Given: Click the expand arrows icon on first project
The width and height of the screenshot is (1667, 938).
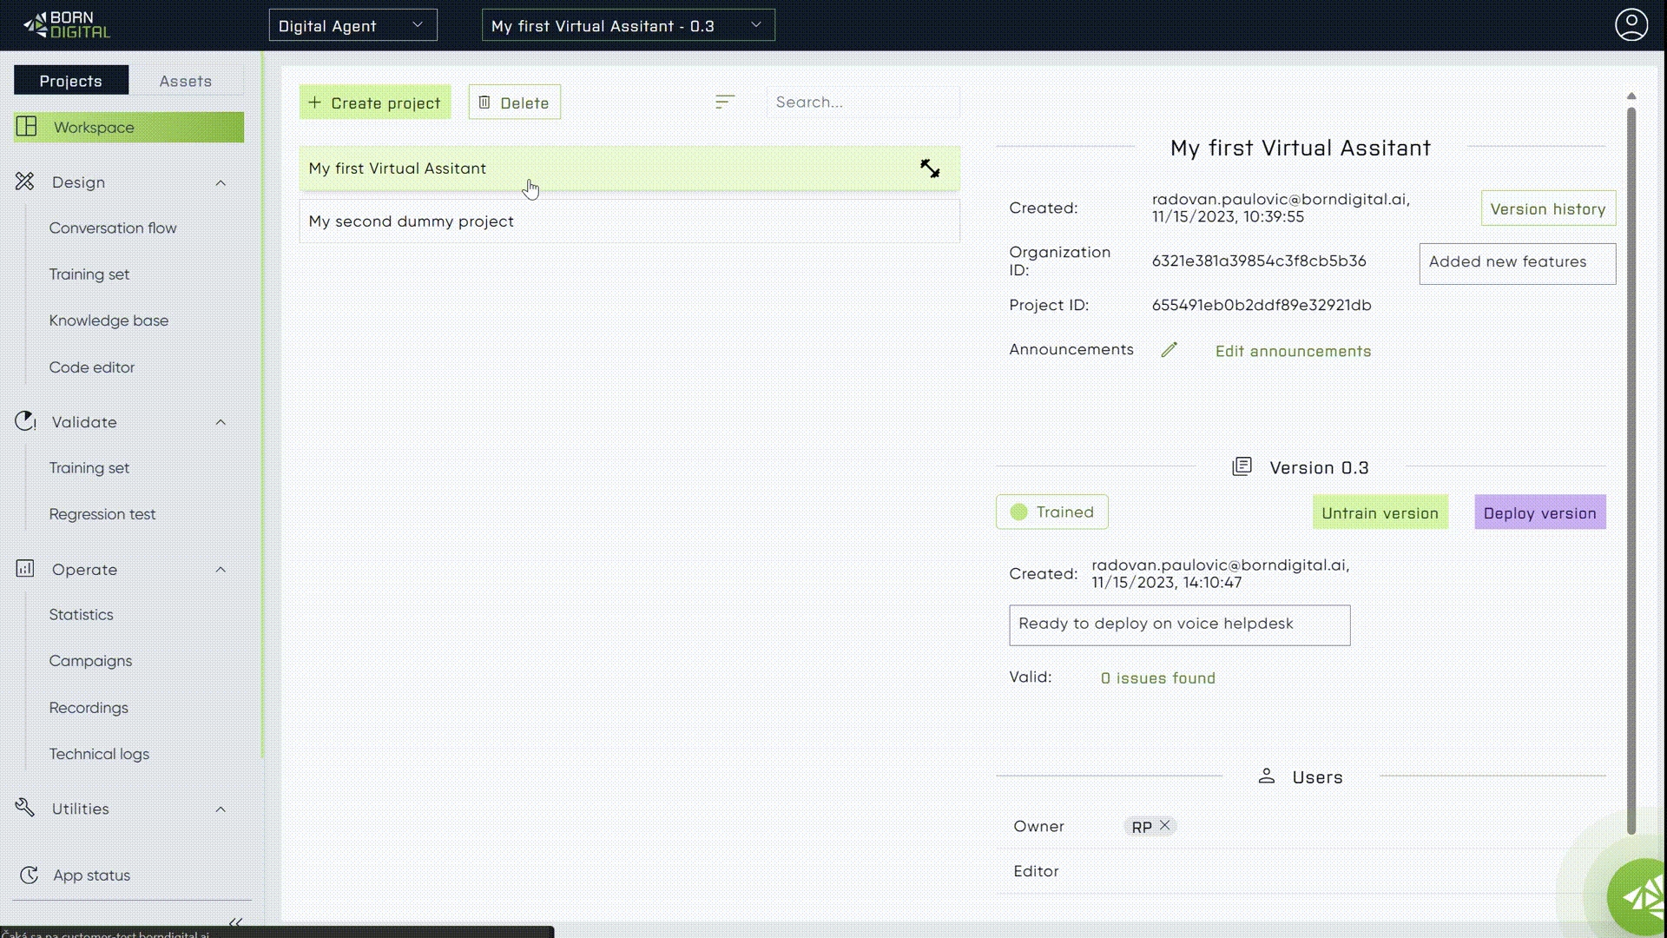Looking at the screenshot, I should click(x=930, y=168).
